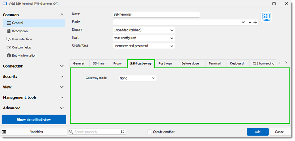Click the Add button
This screenshot has height=141, width=295.
tap(258, 132)
